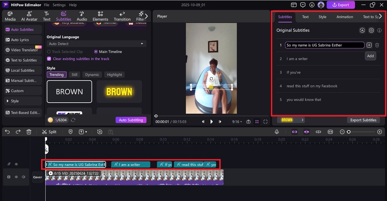Click the Split scissors tool
Screen dimensions: 387x201
pyautogui.click(x=49, y=132)
